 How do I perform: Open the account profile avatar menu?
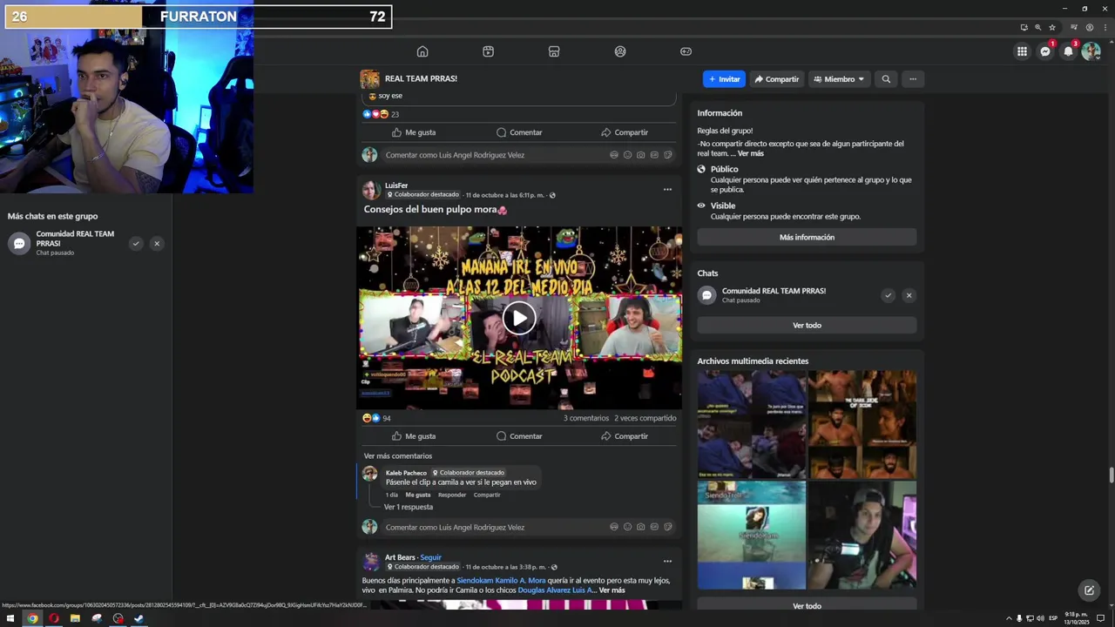coord(1091,51)
